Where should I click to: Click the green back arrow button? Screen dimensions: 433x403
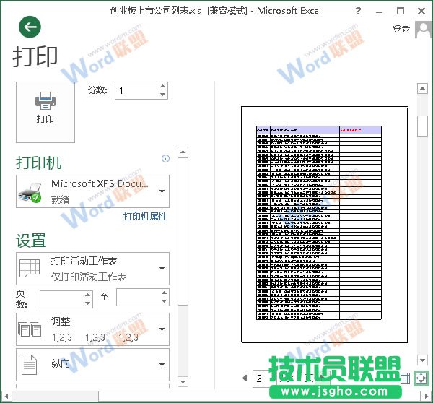pos(30,27)
